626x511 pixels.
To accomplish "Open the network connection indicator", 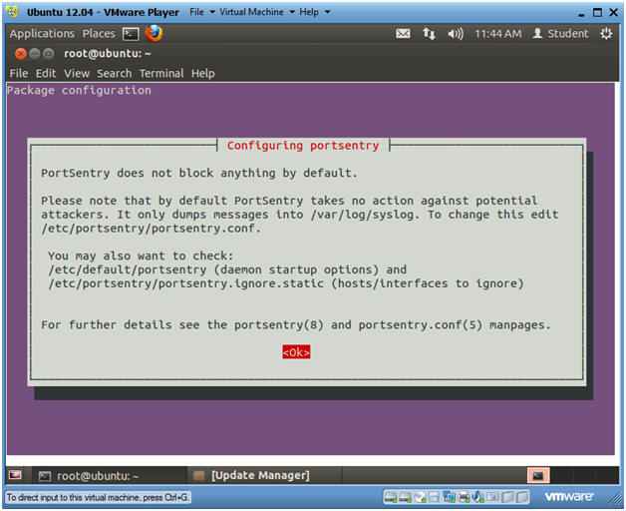I will (x=430, y=34).
